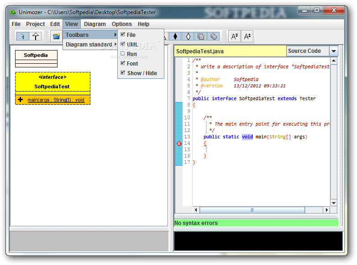Open the File menu
The image size is (357, 265).
coord(16,24)
